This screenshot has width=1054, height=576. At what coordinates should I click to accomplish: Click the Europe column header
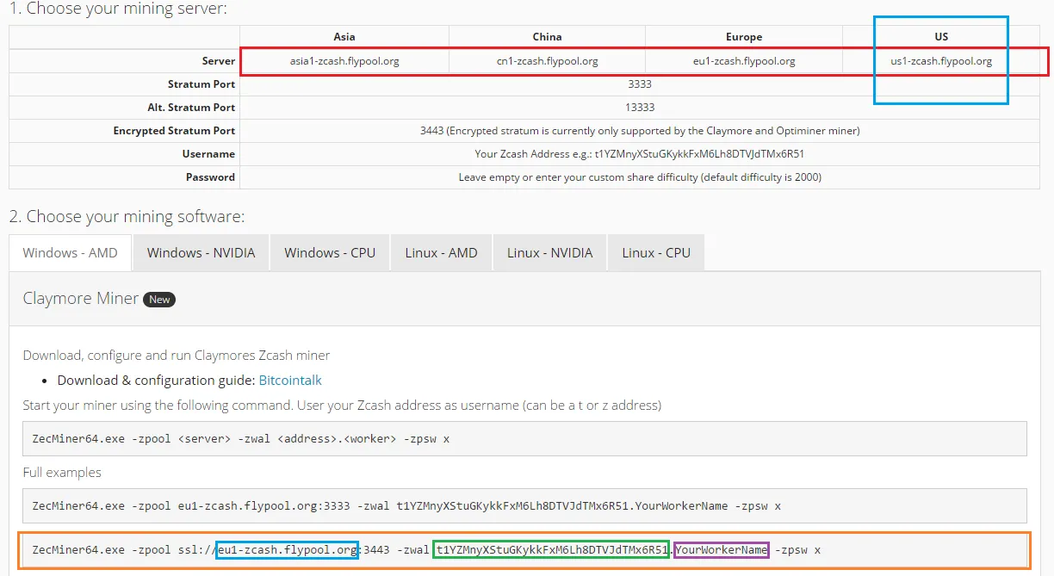tap(744, 37)
